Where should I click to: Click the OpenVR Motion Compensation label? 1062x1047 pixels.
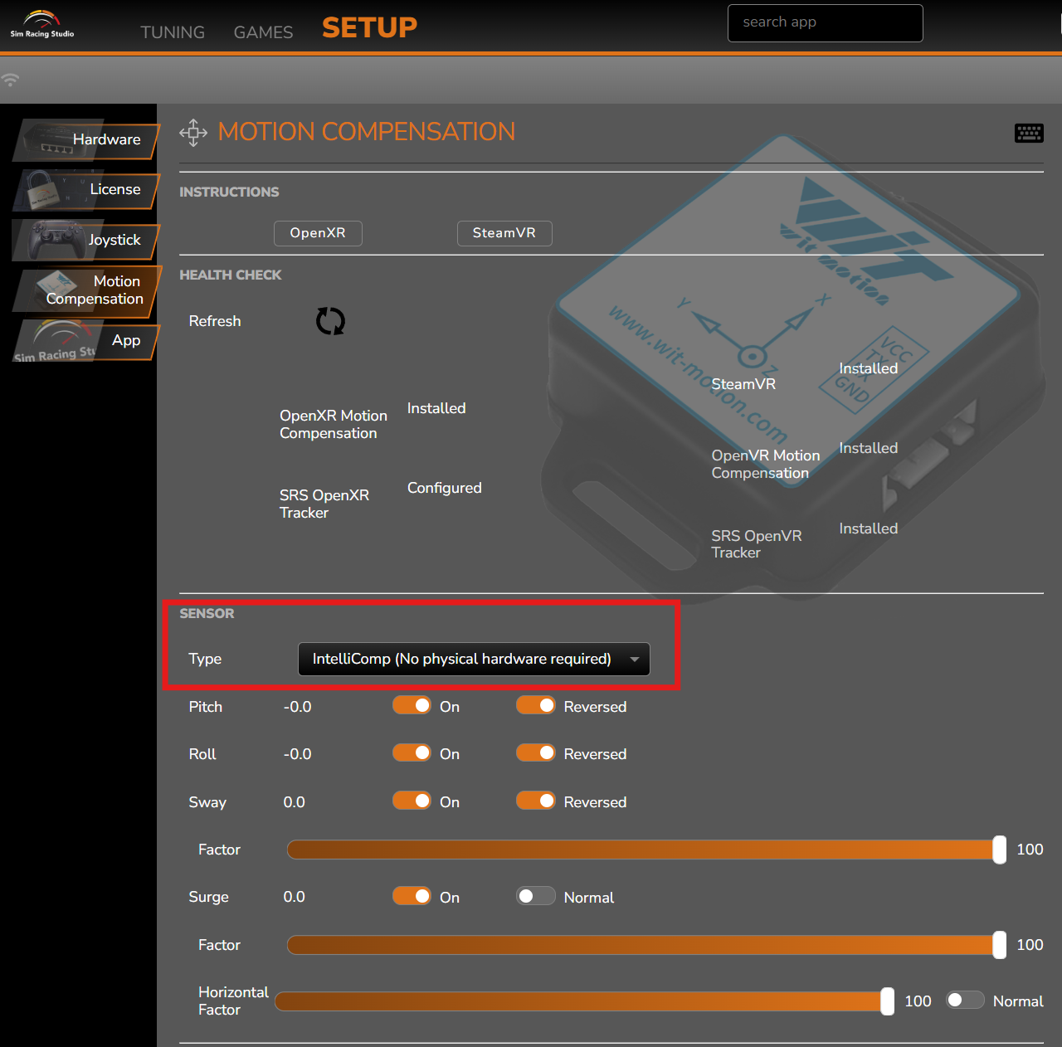[766, 464]
